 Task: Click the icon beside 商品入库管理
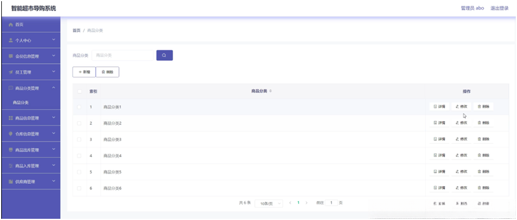coord(11,166)
